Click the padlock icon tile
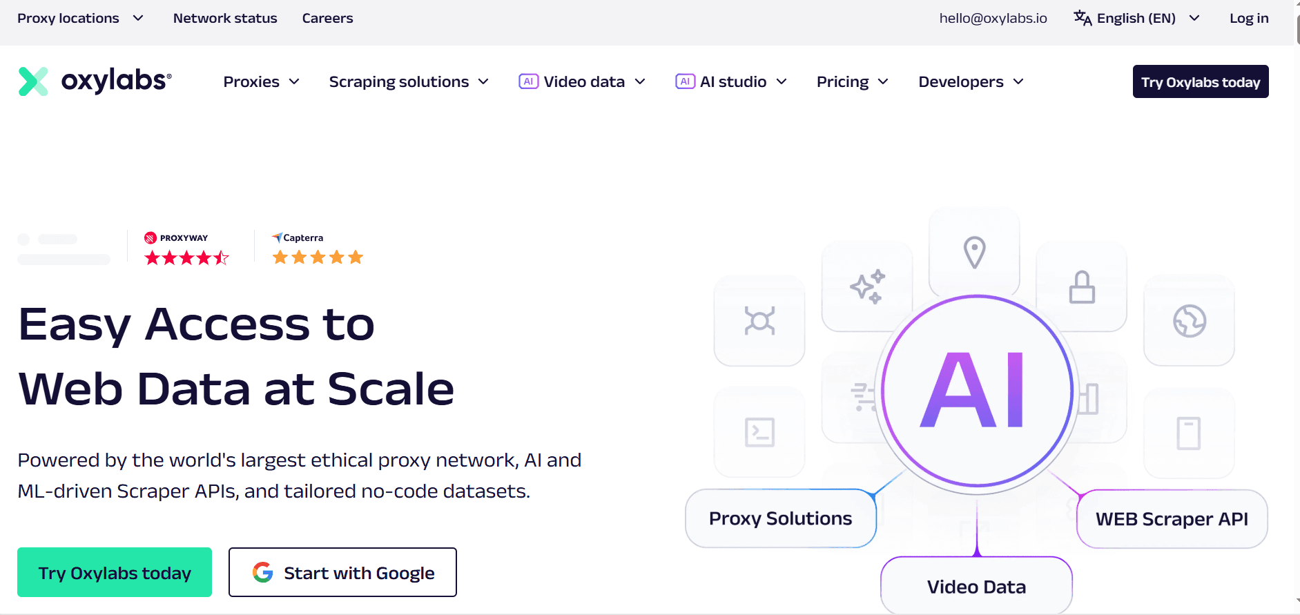 click(x=1081, y=286)
